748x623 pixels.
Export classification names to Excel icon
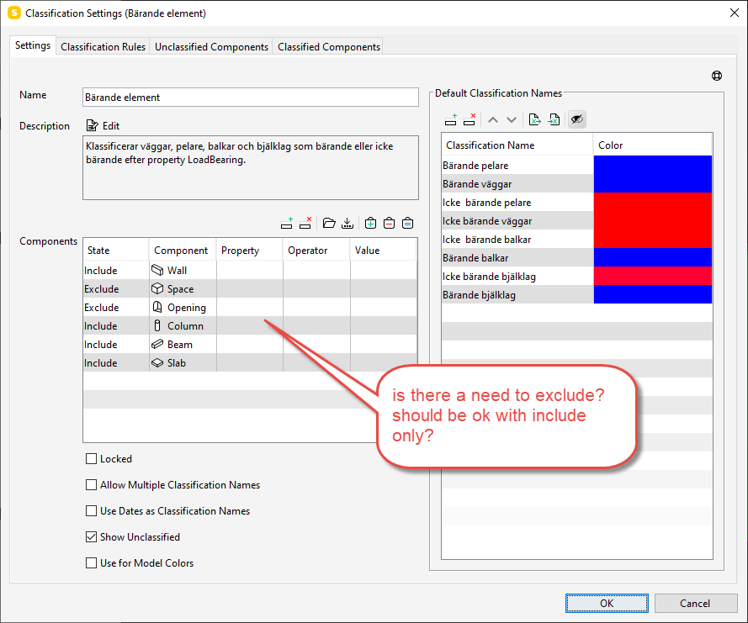535,119
